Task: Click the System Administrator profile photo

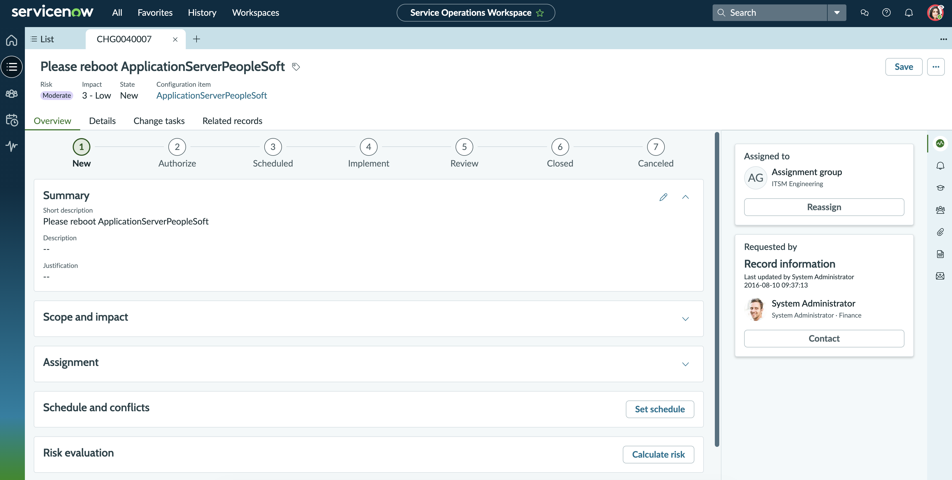Action: (755, 309)
